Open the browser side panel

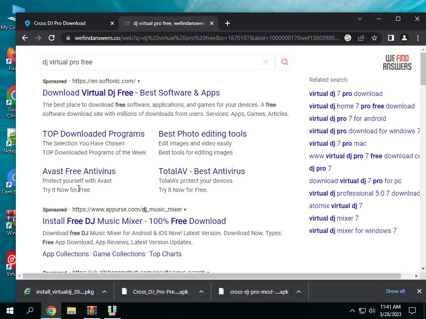click(391, 38)
